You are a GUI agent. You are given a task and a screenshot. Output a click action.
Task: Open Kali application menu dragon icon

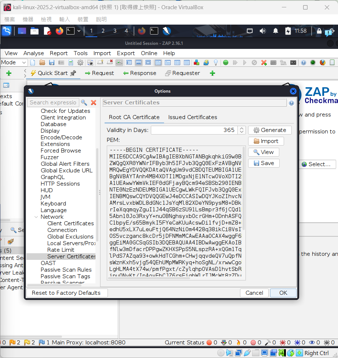pyautogui.click(x=7, y=31)
